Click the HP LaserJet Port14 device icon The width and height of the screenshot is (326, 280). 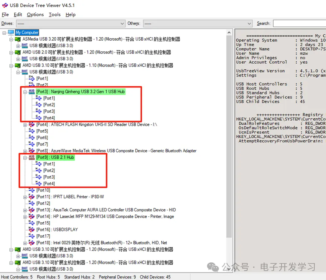[x=32, y=216]
